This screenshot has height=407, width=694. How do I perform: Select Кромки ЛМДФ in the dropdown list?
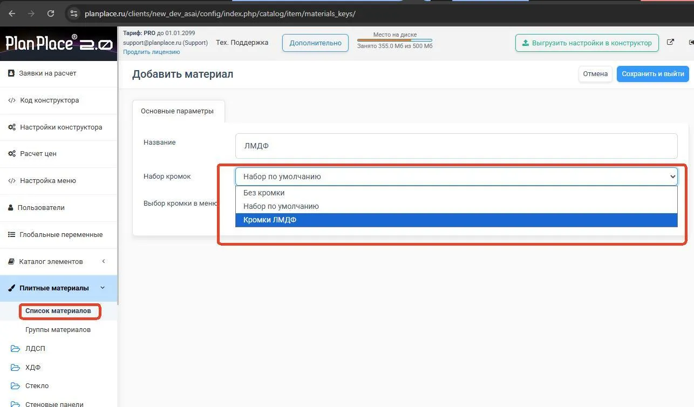click(x=456, y=220)
